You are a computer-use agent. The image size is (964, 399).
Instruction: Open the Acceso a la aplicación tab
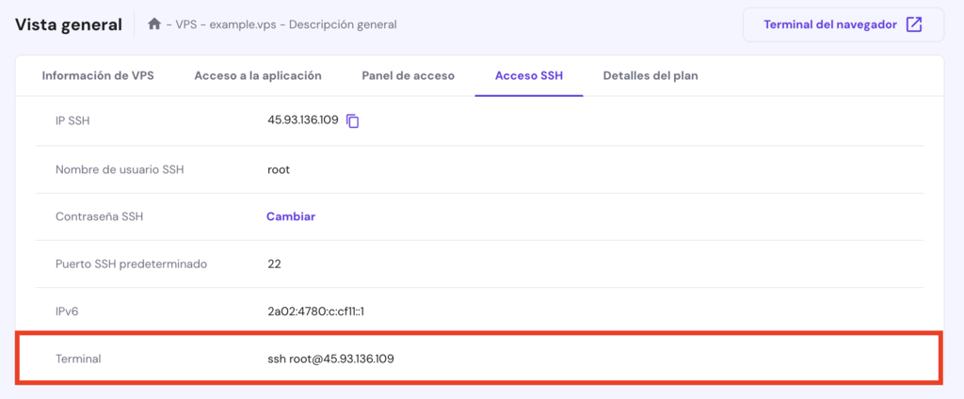pos(258,75)
